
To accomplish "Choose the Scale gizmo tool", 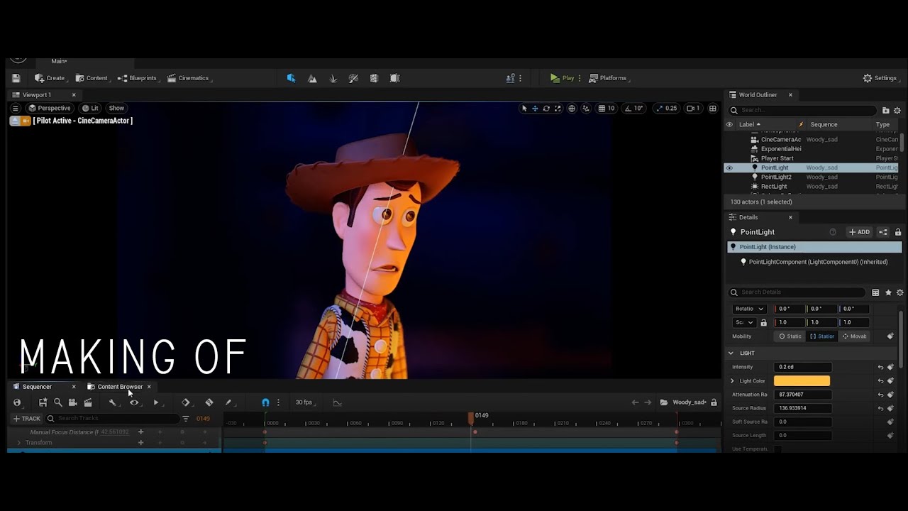I will [x=558, y=109].
